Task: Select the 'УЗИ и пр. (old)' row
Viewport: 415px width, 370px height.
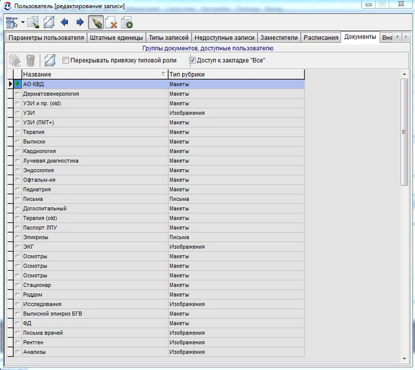Action: click(159, 103)
